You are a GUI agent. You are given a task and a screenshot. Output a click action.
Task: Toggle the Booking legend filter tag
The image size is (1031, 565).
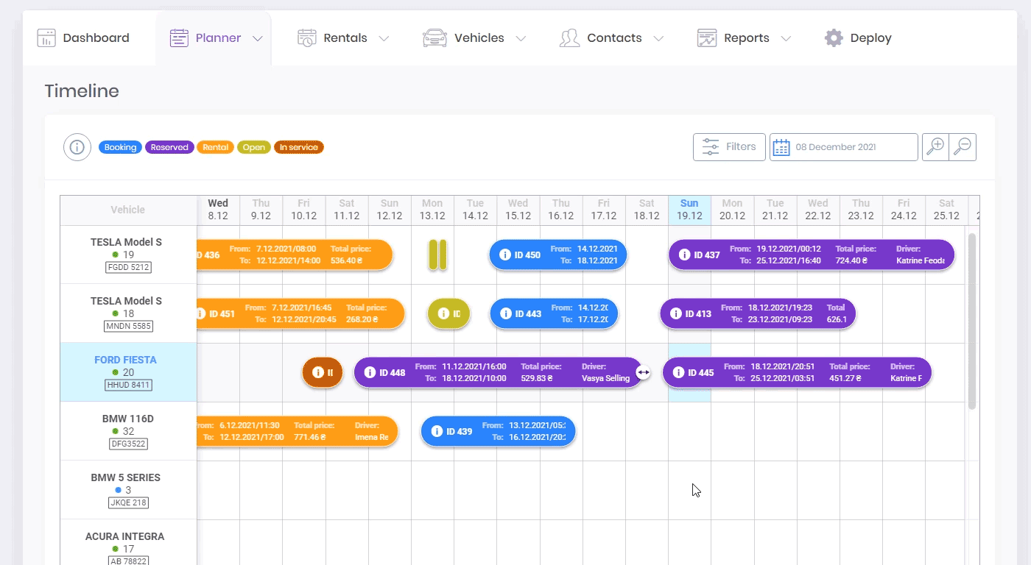coord(120,147)
